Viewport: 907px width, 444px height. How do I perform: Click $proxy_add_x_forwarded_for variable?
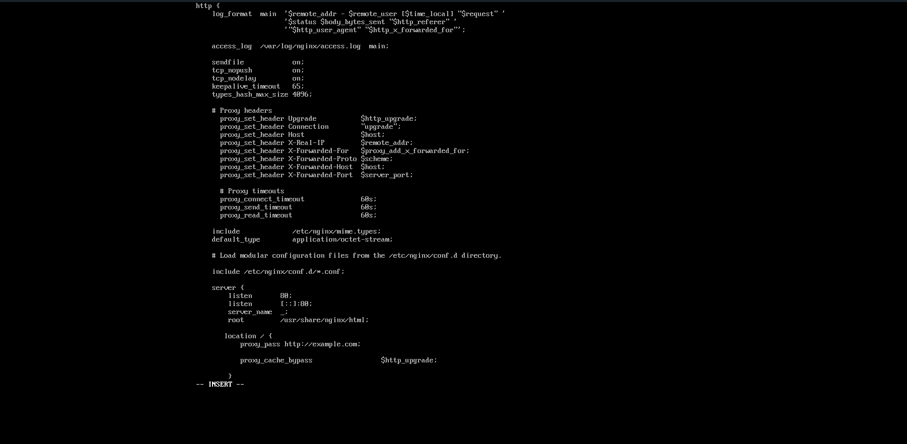coord(415,151)
